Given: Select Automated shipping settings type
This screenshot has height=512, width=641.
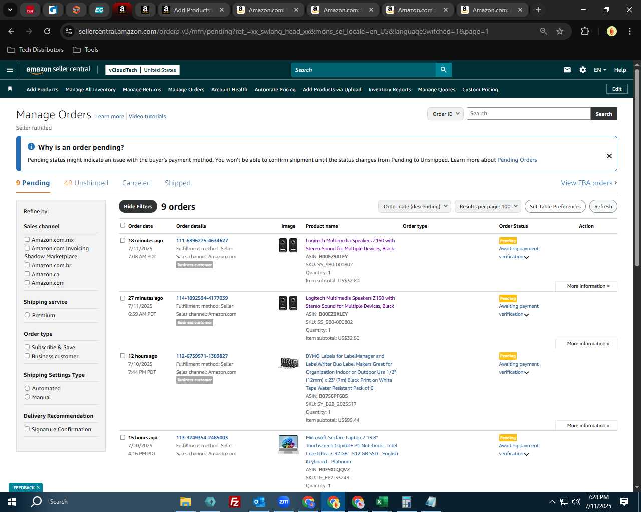Looking at the screenshot, I should pyautogui.click(x=27, y=388).
